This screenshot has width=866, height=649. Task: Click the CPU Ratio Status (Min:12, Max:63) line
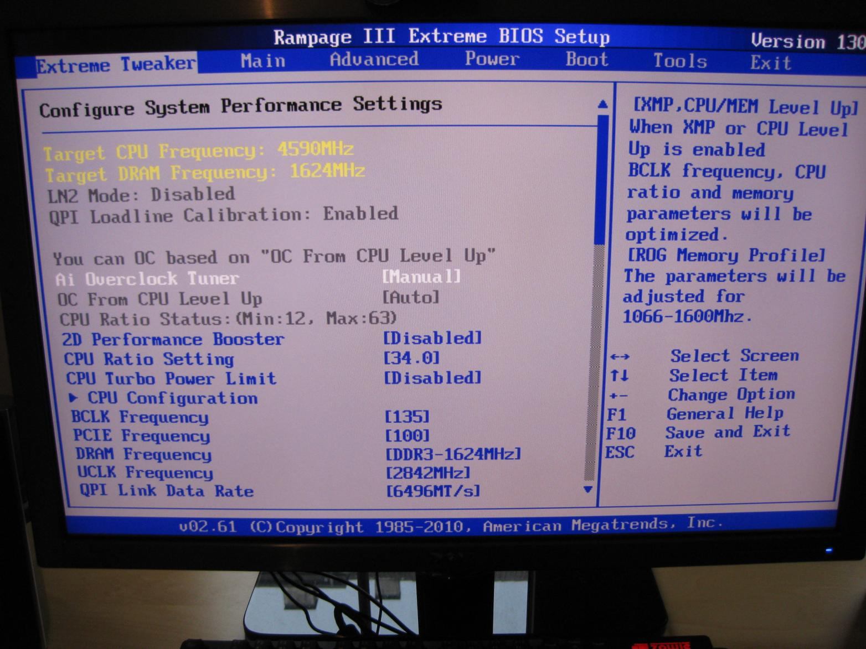coord(228,319)
